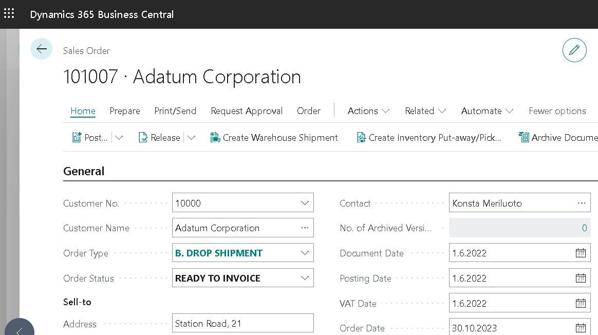Open the Print/Send tab
The width and height of the screenshot is (598, 335).
[175, 111]
